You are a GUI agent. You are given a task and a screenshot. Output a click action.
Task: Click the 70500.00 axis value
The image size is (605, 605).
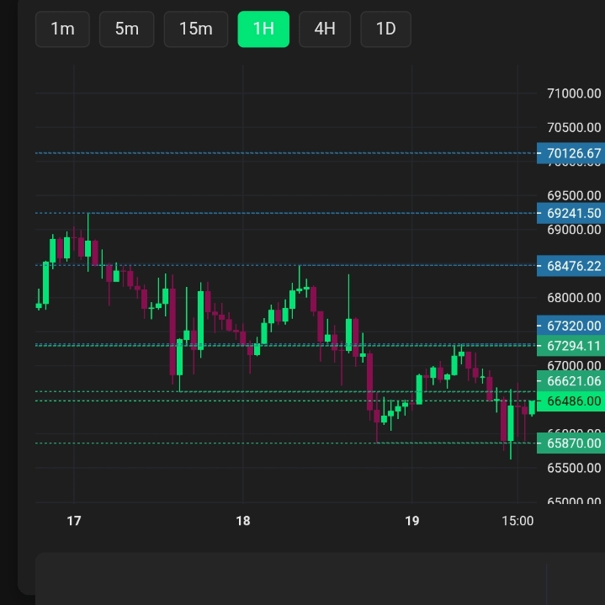(574, 127)
